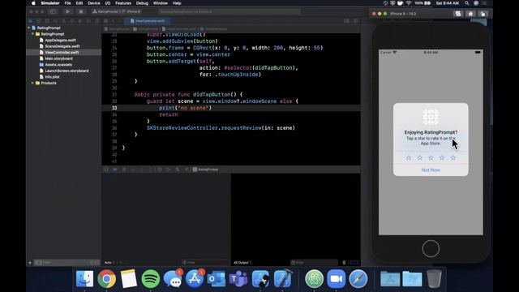Image resolution: width=519 pixels, height=292 pixels.
Task: Tap the Simulator screenshot button
Action: pyautogui.click(x=458, y=14)
